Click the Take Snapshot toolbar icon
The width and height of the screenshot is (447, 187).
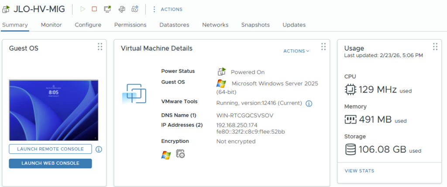pos(135,9)
